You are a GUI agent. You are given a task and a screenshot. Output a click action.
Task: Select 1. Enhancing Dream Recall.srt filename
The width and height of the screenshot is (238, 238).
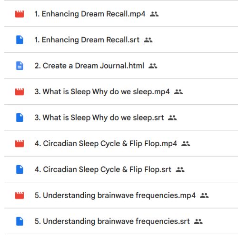87,40
